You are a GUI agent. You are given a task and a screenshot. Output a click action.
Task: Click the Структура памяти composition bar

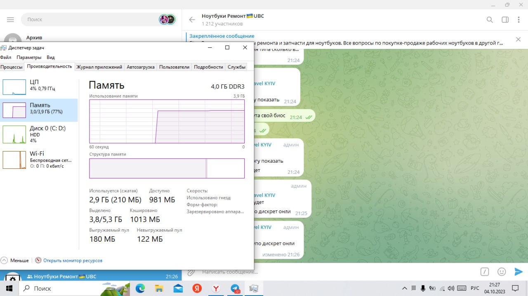coord(167,168)
